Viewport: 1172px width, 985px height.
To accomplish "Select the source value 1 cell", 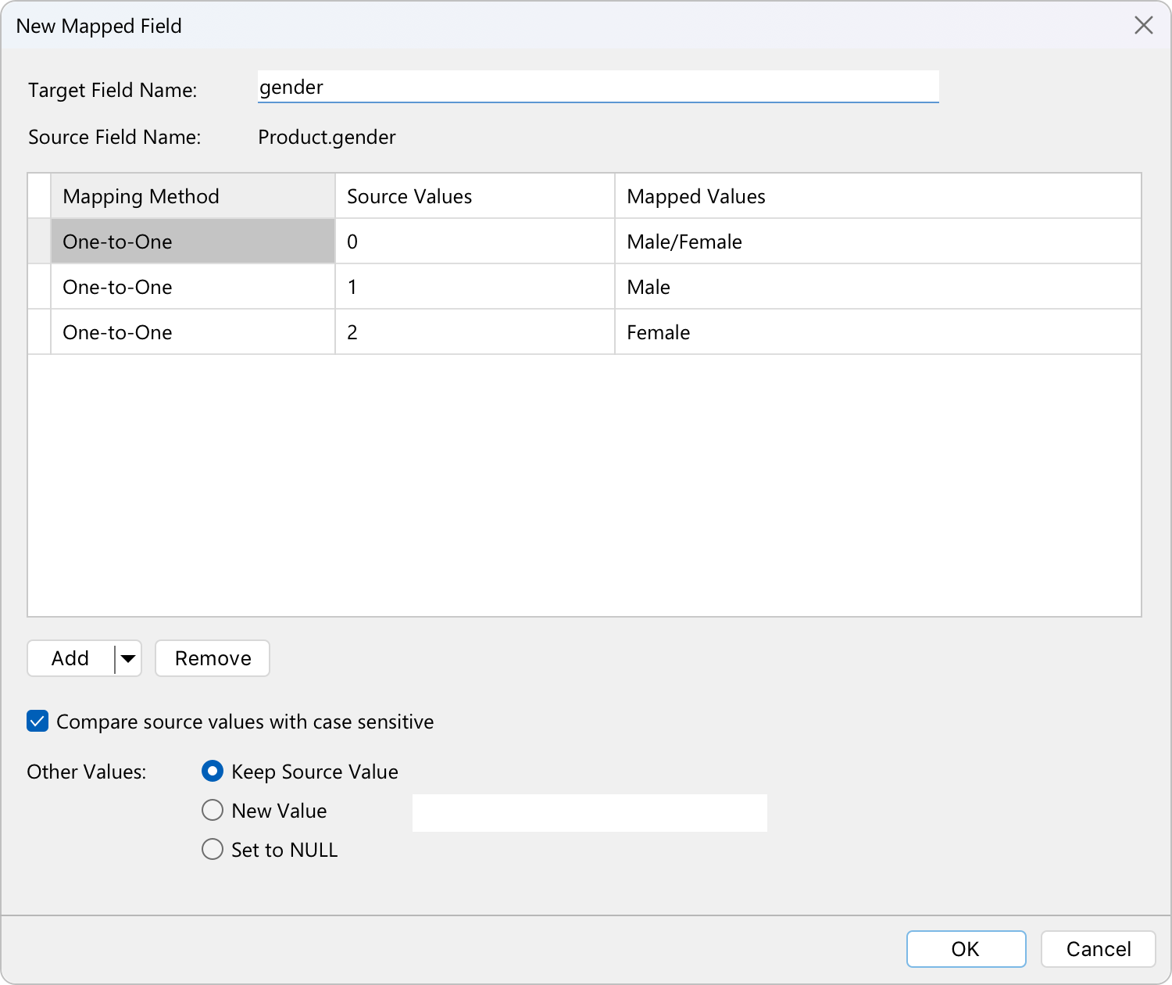I will (x=474, y=287).
